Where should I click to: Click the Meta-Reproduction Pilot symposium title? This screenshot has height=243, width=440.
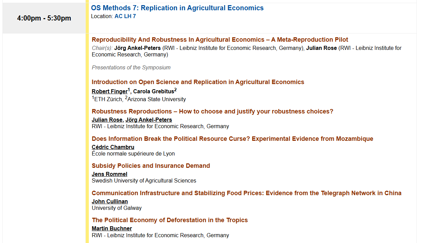point(220,40)
